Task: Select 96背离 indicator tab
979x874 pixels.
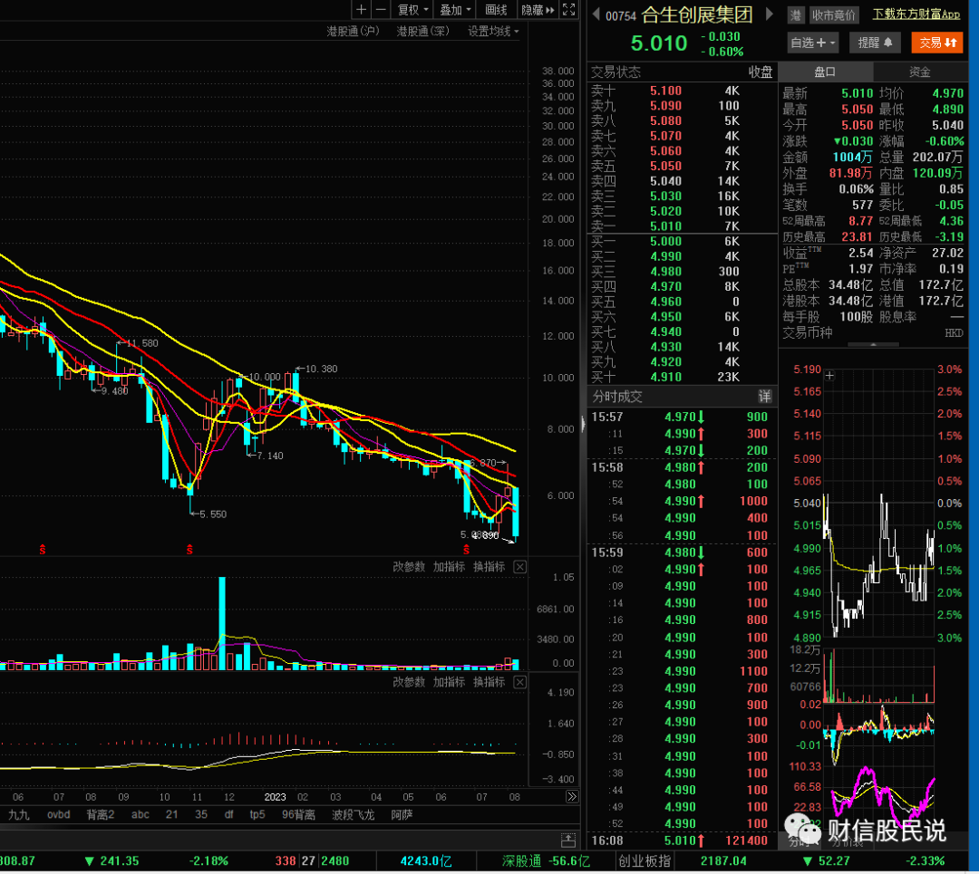Action: 298,814
